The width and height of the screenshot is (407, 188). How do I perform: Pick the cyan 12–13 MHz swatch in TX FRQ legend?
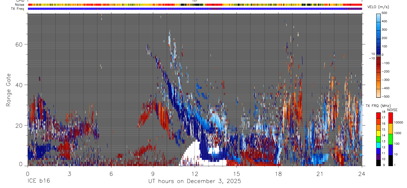click(x=378, y=145)
